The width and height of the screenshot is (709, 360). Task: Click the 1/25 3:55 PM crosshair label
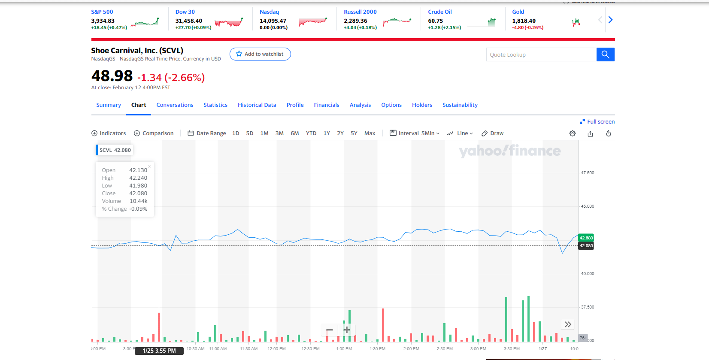tap(159, 351)
